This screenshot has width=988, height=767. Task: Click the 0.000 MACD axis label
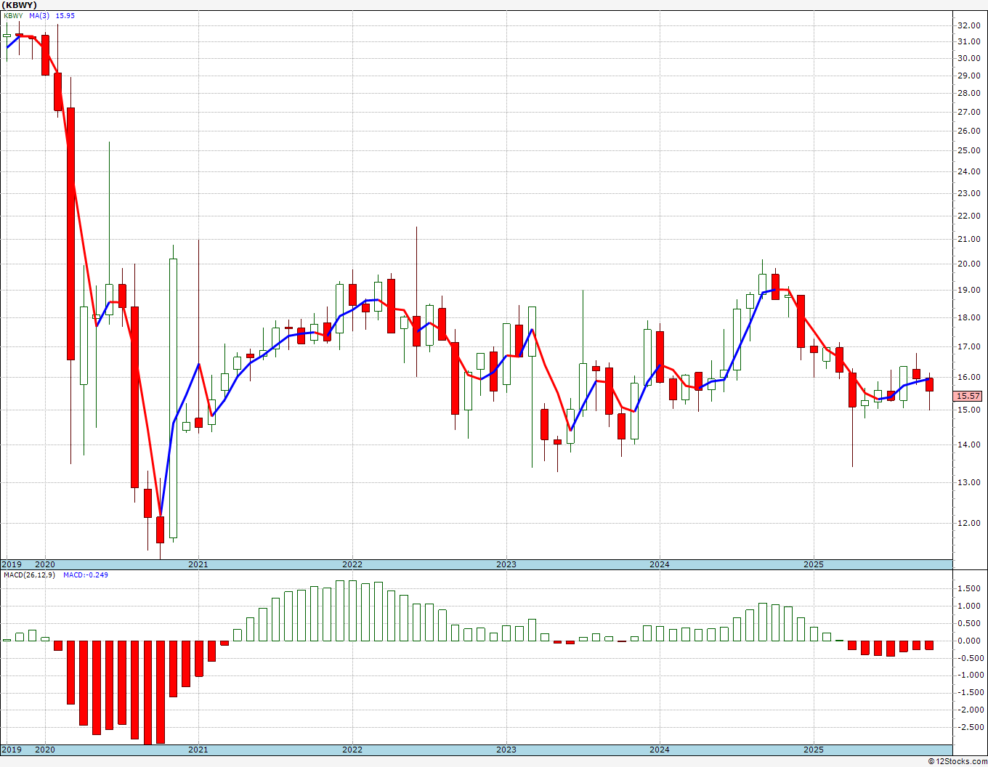971,641
